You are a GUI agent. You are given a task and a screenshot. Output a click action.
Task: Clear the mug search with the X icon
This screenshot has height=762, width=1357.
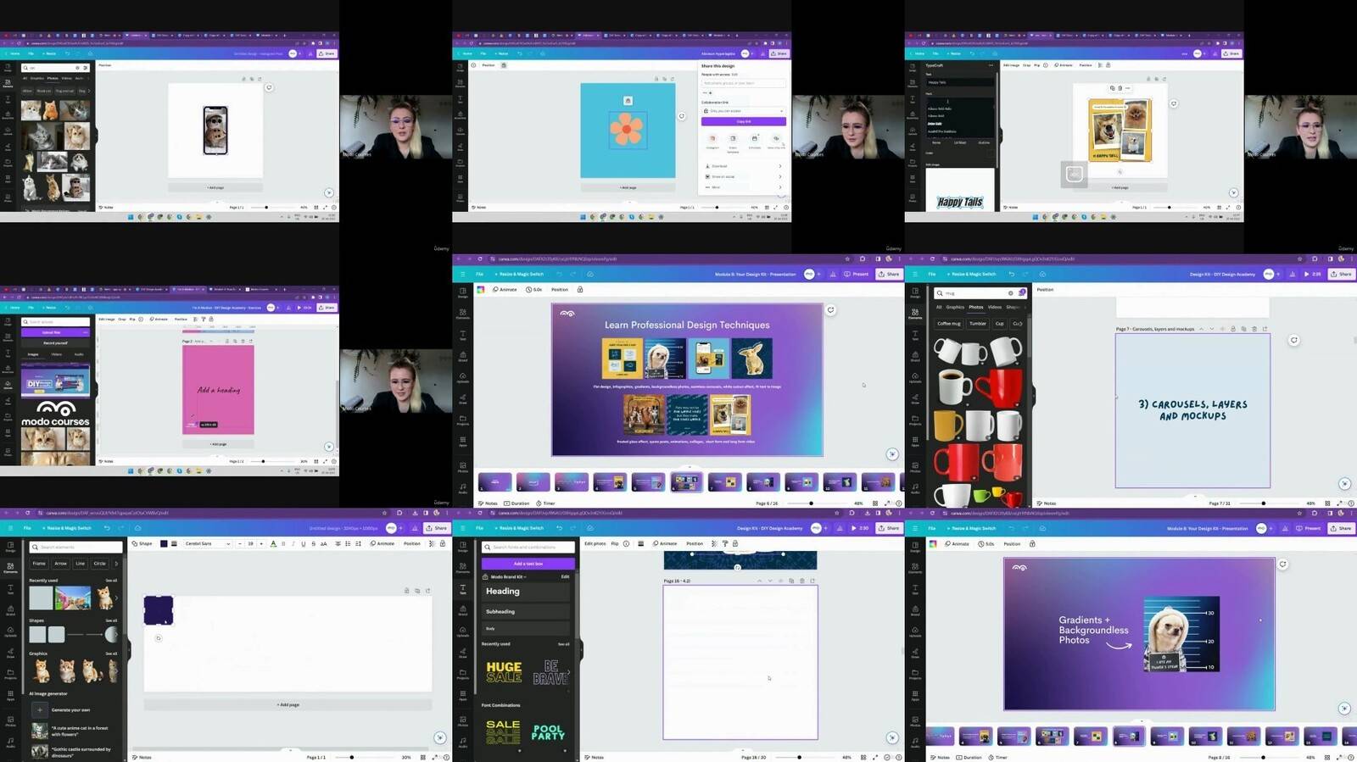click(1010, 293)
